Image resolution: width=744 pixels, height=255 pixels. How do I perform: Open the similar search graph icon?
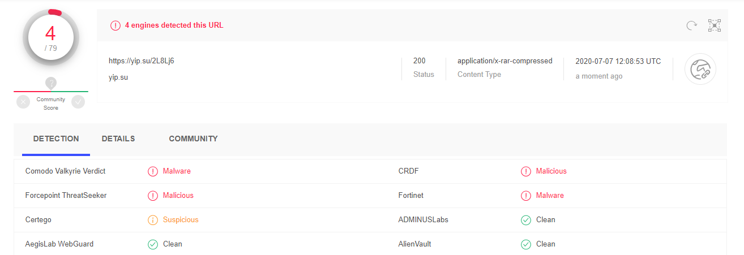click(715, 25)
